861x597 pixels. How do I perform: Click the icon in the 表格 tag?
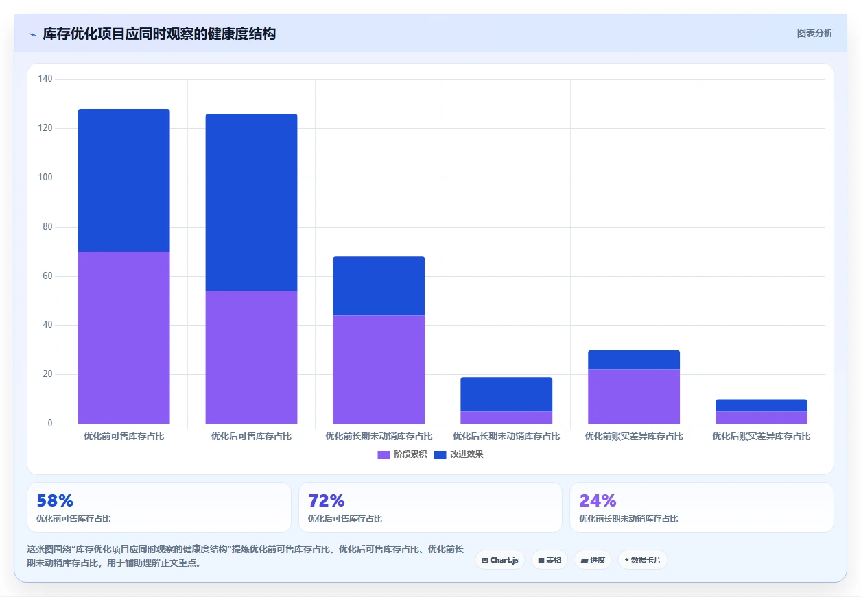point(541,560)
